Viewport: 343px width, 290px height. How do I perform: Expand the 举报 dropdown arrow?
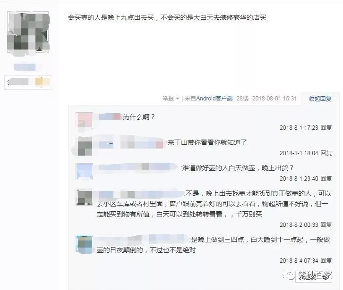178,99
